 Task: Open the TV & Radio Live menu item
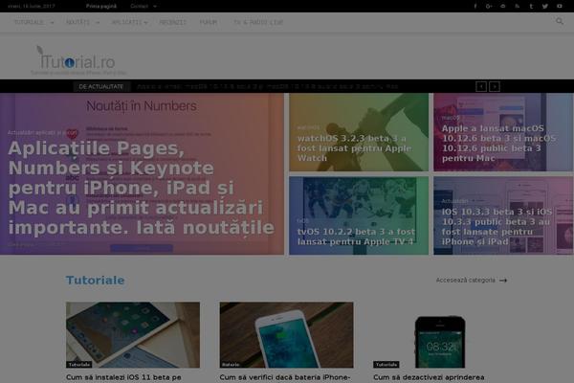click(x=258, y=22)
